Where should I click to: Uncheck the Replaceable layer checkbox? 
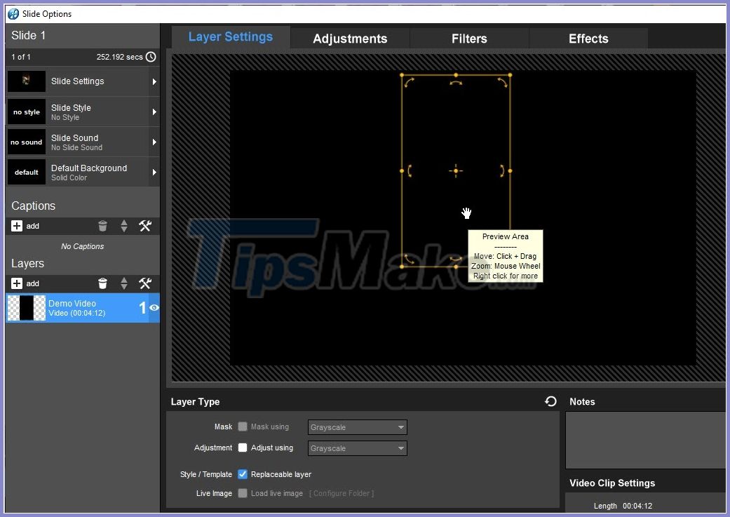tap(242, 474)
